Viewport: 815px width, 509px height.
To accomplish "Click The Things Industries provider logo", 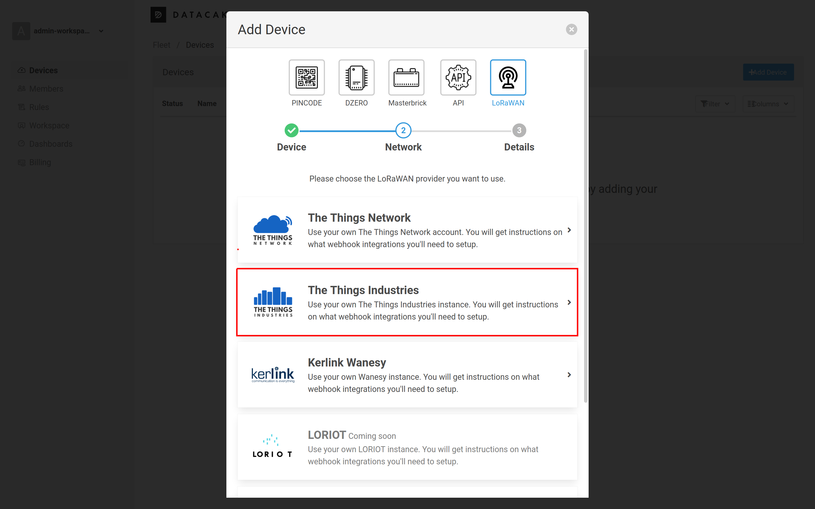I will tap(272, 303).
